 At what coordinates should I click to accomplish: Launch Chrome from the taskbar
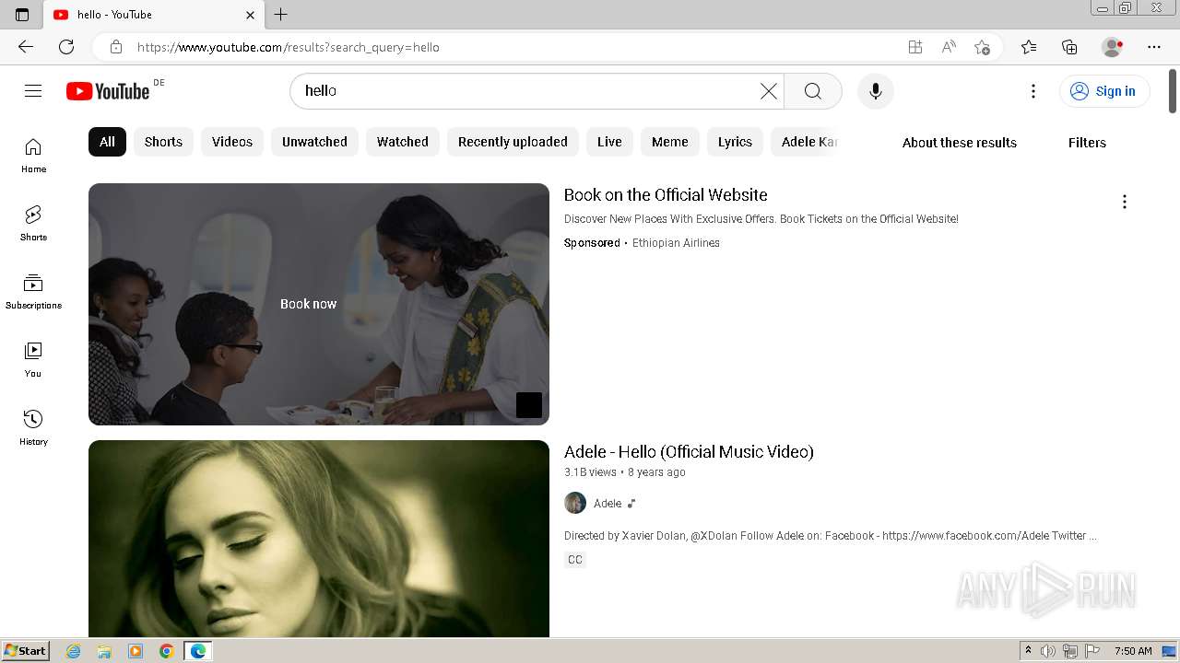(166, 651)
